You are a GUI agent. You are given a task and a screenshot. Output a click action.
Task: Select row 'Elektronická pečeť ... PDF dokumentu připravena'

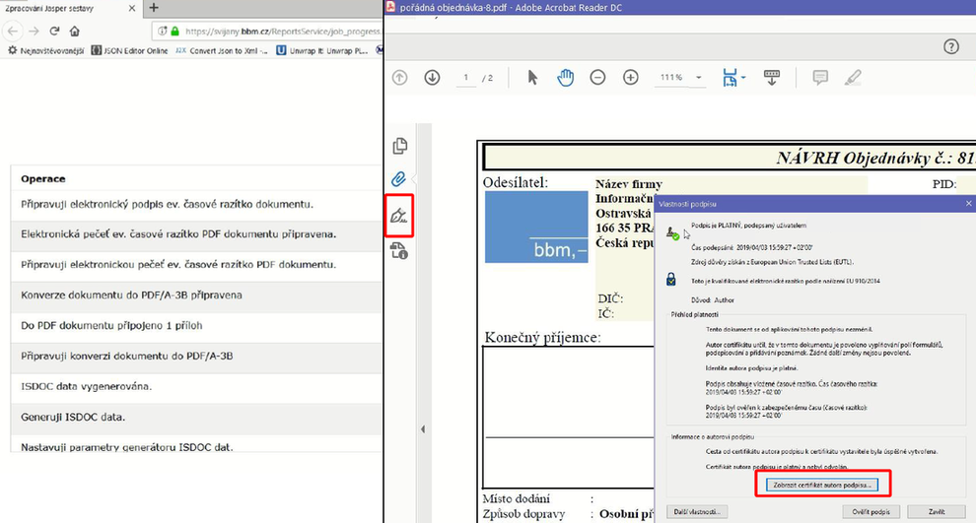(196, 234)
